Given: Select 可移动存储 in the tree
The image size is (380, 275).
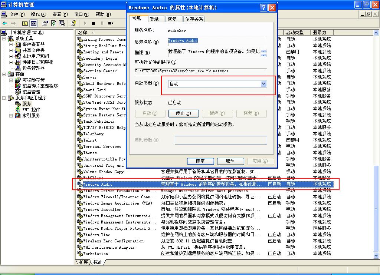Looking at the screenshot, I should coord(33,80).
